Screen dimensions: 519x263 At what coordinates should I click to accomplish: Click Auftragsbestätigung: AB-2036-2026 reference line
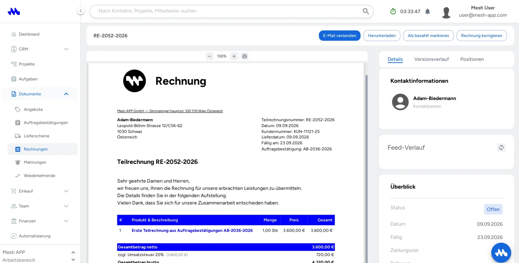tap(297, 149)
